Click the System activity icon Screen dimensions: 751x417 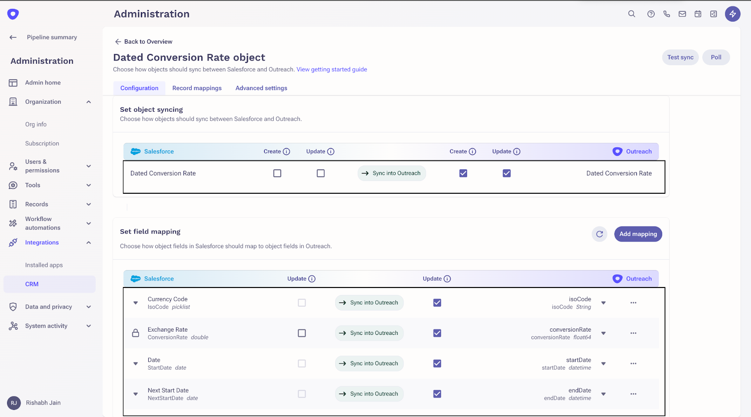pyautogui.click(x=13, y=326)
